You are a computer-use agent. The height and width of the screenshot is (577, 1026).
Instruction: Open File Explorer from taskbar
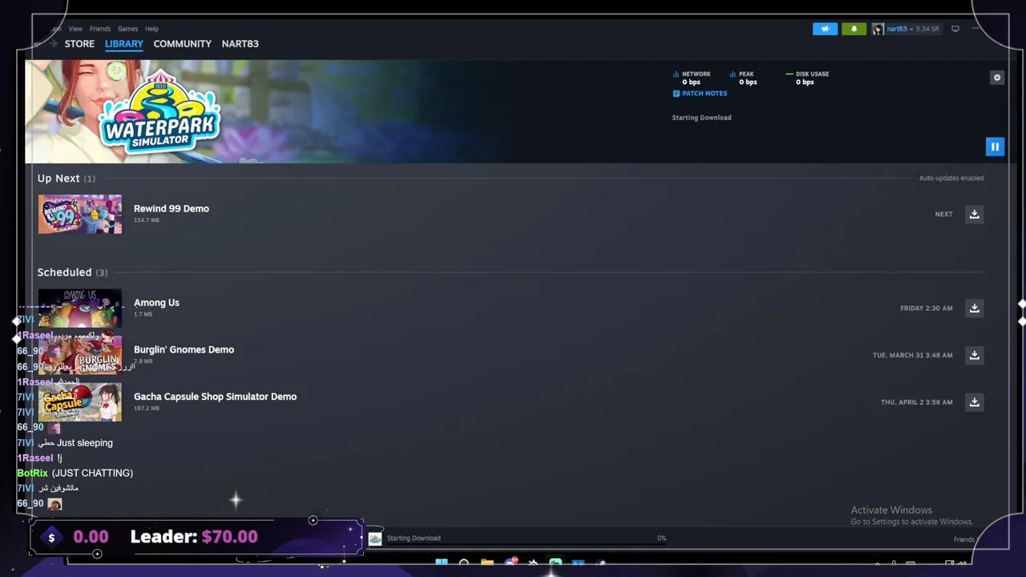(x=487, y=563)
